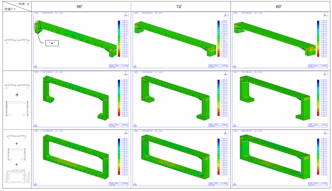Click the FEMOS logo in 72° second-row plot
Screen dimensions: 332x191
pyautogui.click(x=135, y=125)
